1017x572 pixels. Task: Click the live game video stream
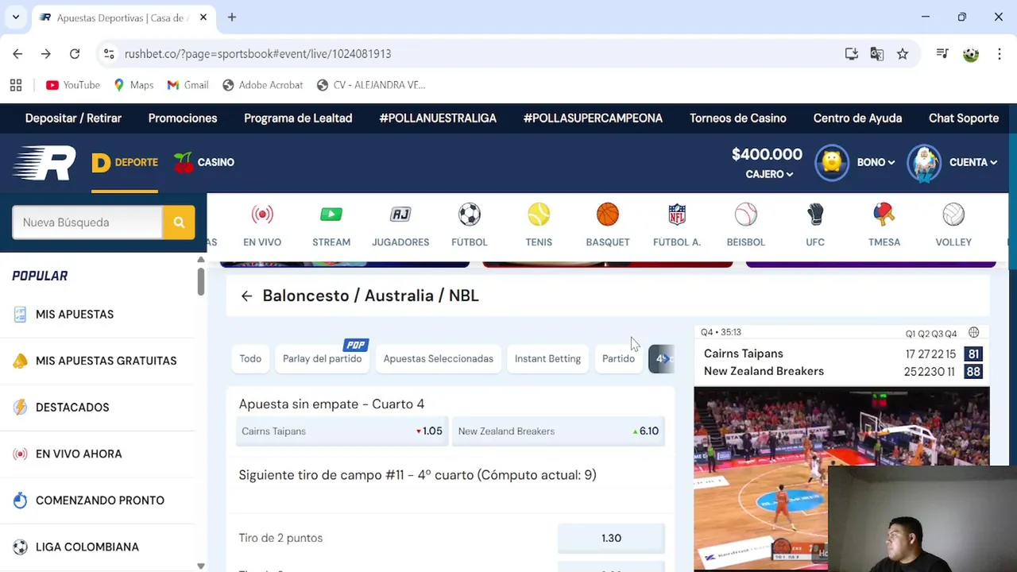coord(841,478)
